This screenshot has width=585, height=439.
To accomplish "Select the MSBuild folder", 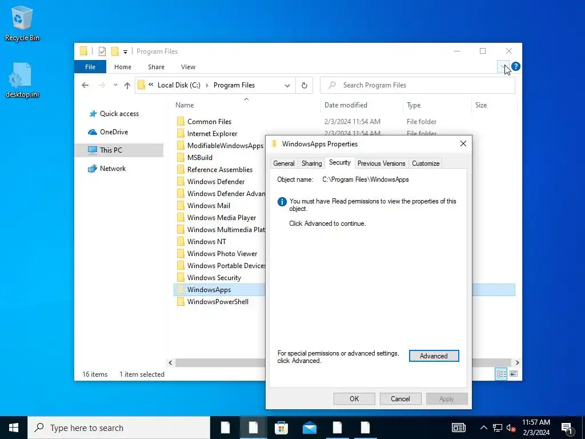I will [x=199, y=158].
